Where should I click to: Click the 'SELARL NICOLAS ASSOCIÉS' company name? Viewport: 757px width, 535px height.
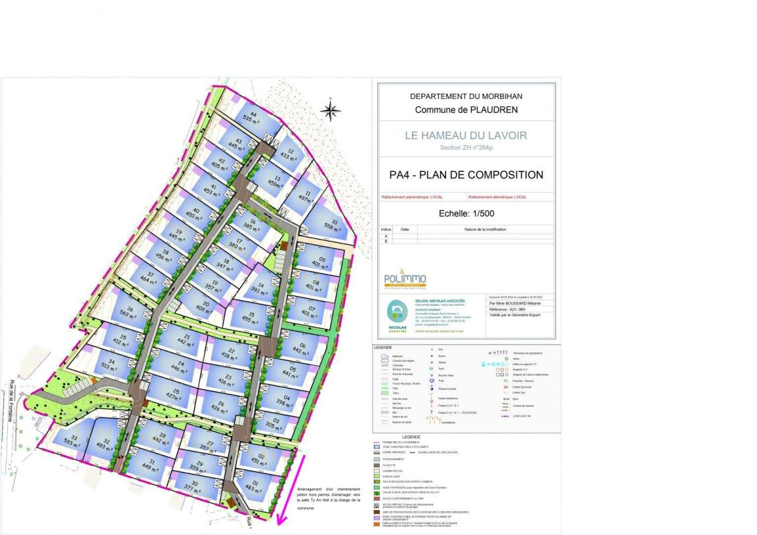(x=440, y=301)
